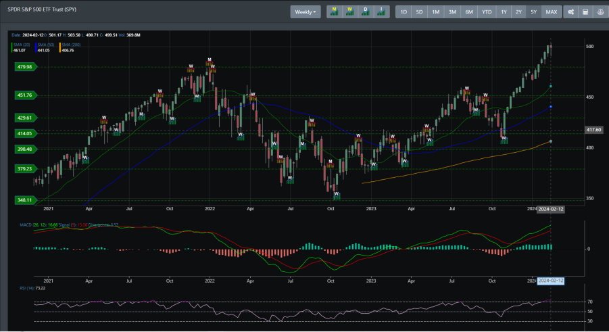Click the 479.98 price level label
The image size is (609, 332).
(25, 67)
